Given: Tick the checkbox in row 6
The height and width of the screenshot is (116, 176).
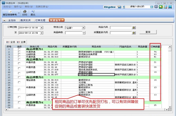Looking at the screenshot, I should 19,62.
